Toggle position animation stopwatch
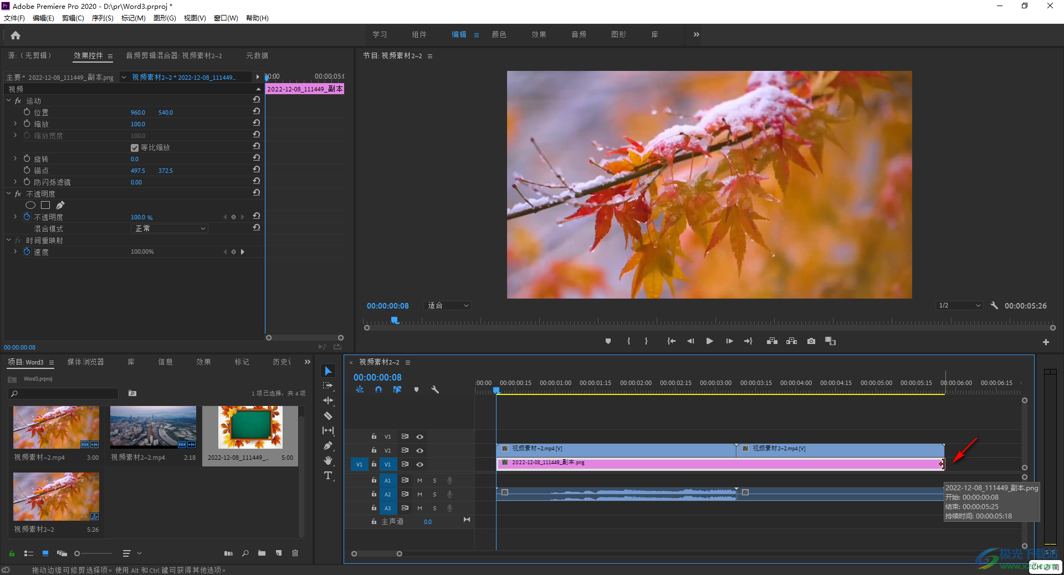Screen dimensions: 1064x575 point(27,112)
